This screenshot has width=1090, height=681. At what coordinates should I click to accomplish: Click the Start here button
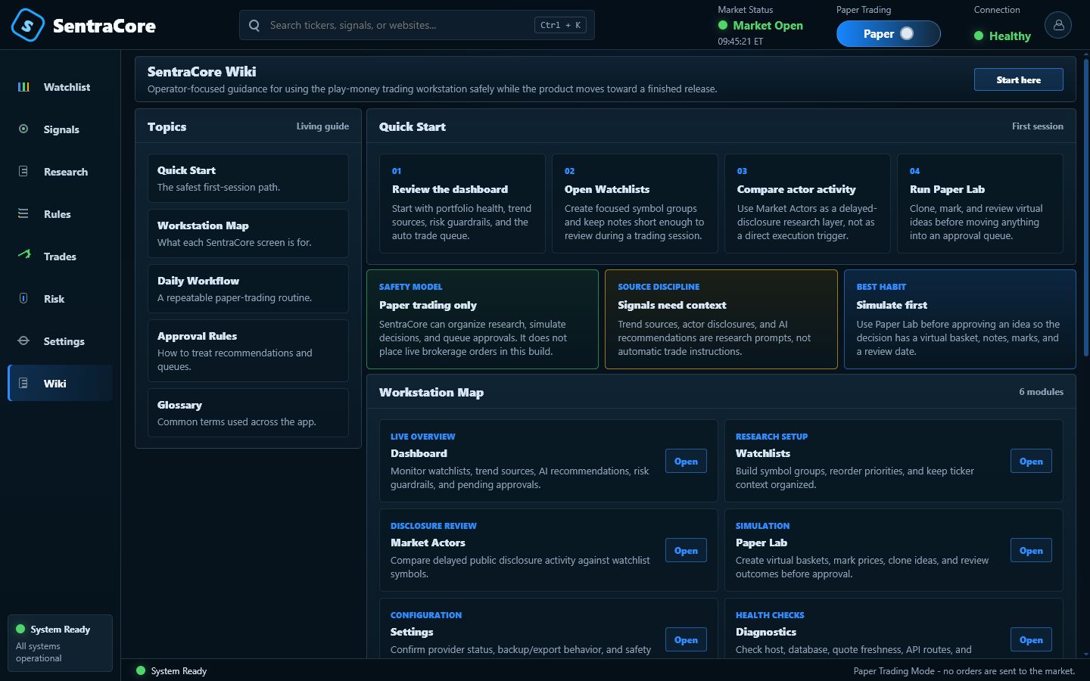click(x=1018, y=79)
